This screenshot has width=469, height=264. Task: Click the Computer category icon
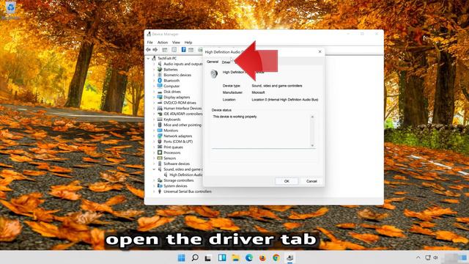point(160,86)
